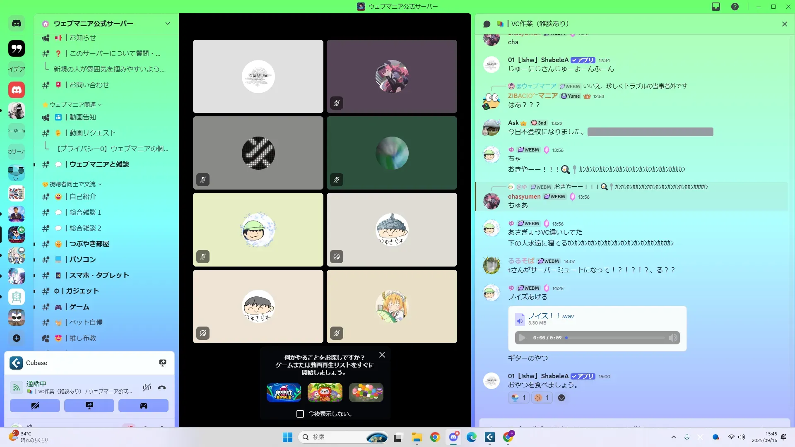Click the audio attachment seek bar
The image size is (795, 447).
[615, 338]
